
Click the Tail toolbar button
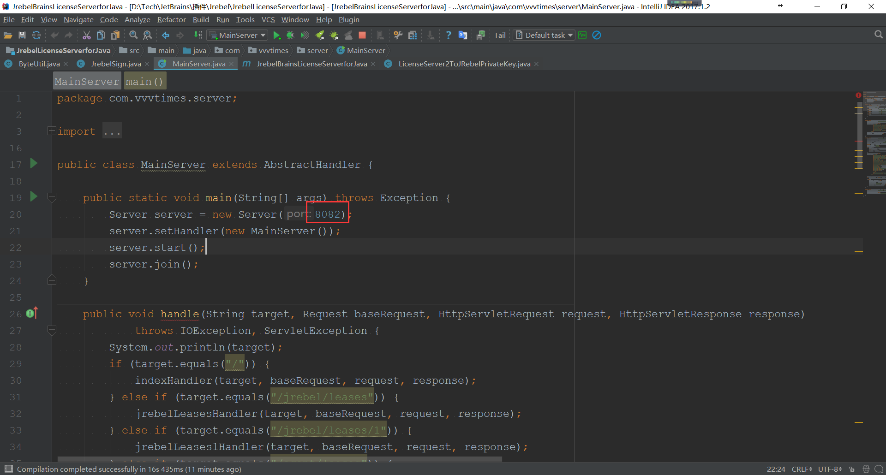tap(500, 36)
